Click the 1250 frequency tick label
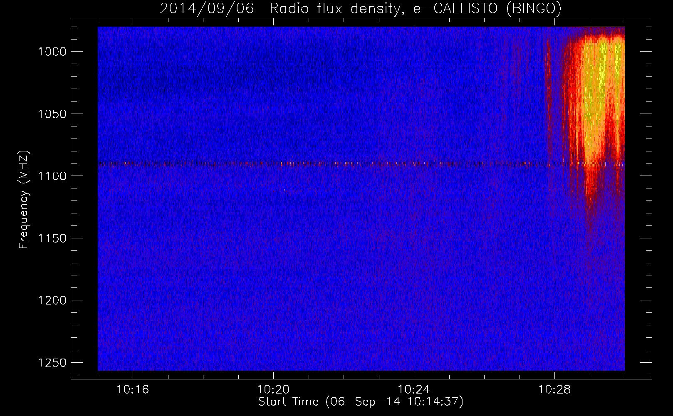Image resolution: width=673 pixels, height=416 pixels. click(x=52, y=363)
